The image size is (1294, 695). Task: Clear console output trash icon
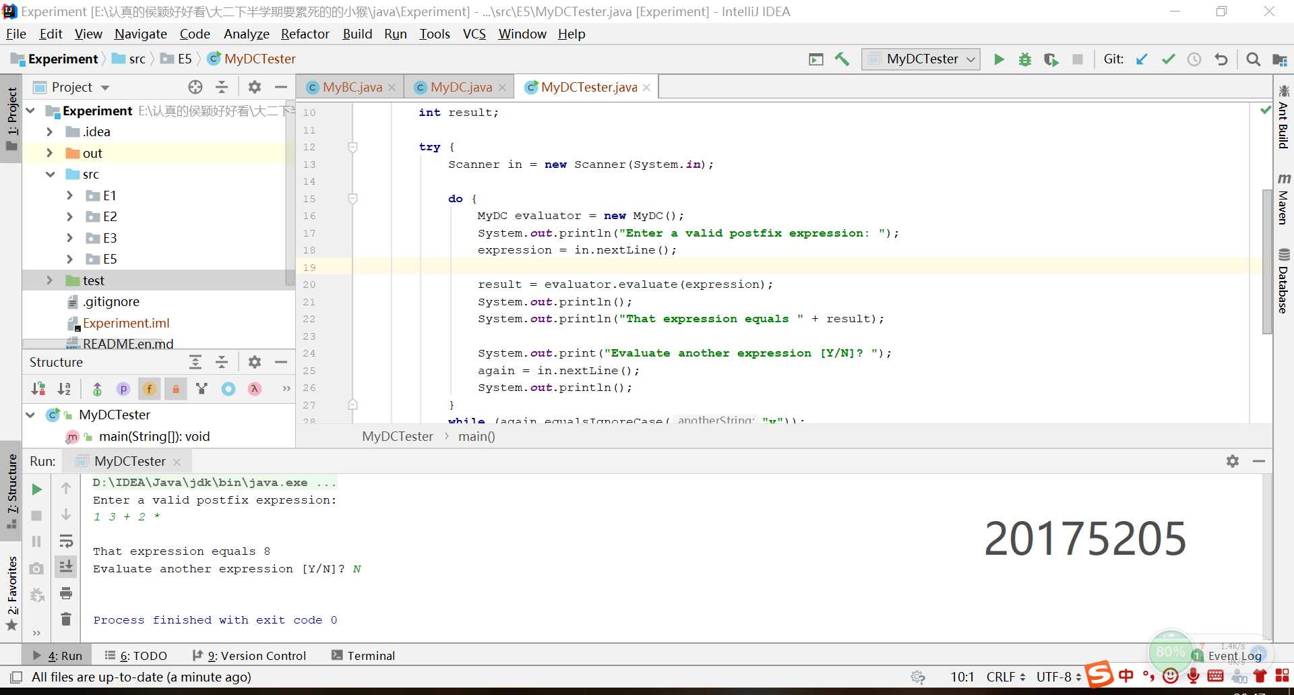pyautogui.click(x=66, y=619)
